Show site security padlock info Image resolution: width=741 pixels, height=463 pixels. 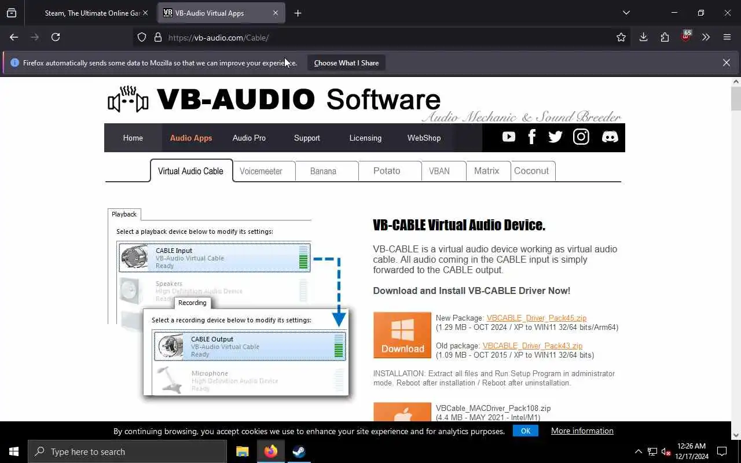(x=157, y=38)
